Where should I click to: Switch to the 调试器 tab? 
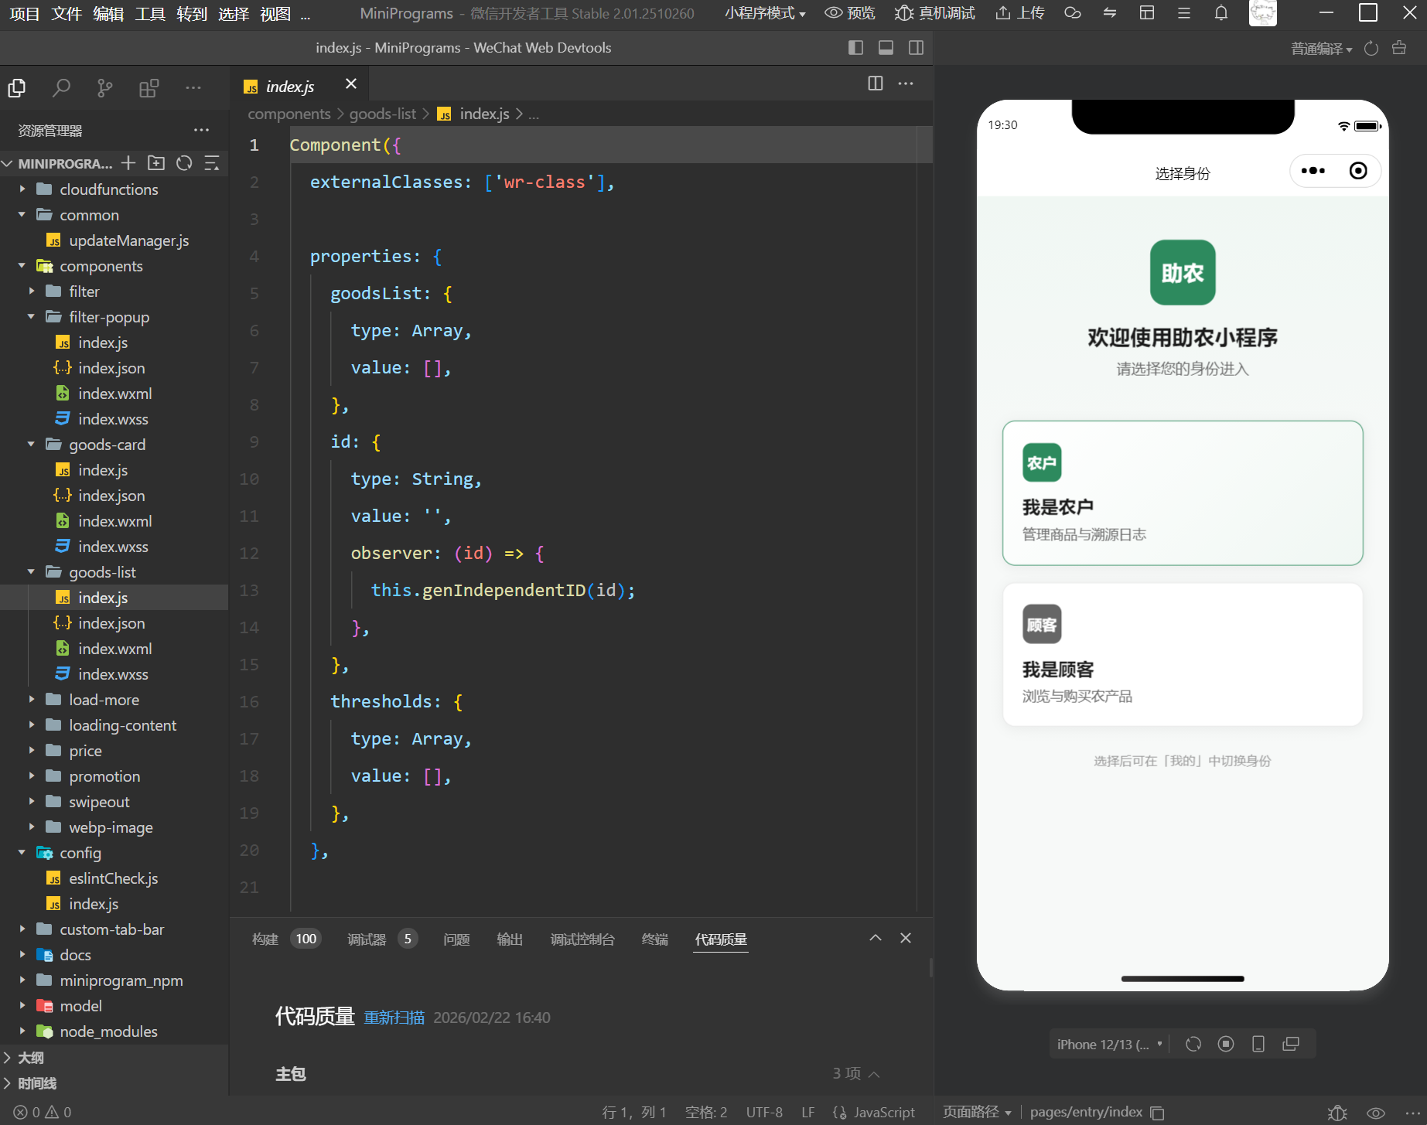click(367, 939)
